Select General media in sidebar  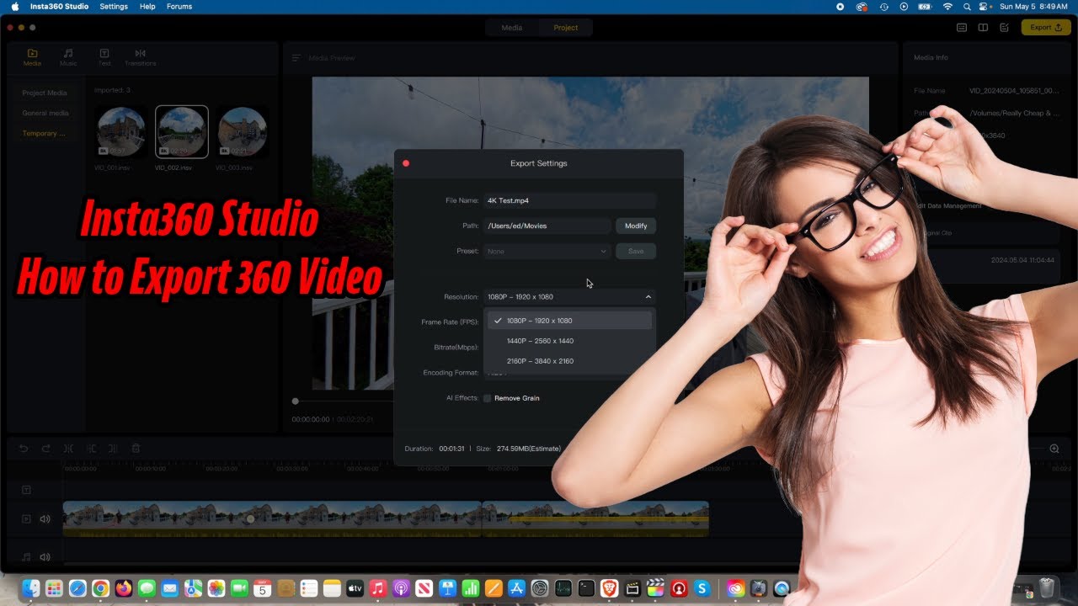click(x=45, y=113)
